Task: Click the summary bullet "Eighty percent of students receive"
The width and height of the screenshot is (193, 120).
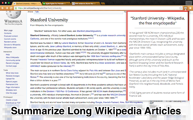Action: (157, 94)
